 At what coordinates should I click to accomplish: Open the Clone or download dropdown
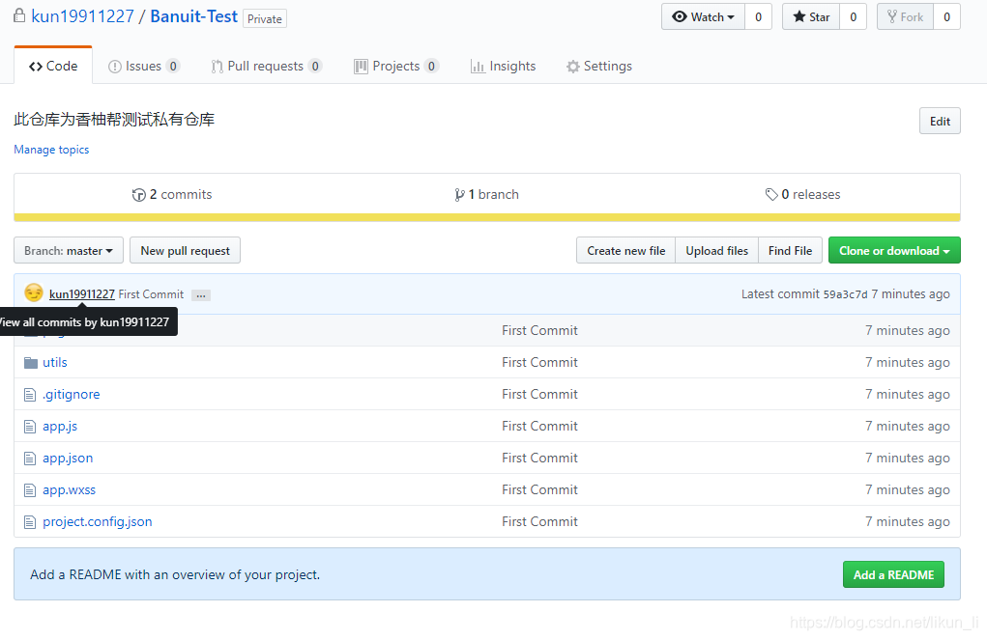[894, 250]
